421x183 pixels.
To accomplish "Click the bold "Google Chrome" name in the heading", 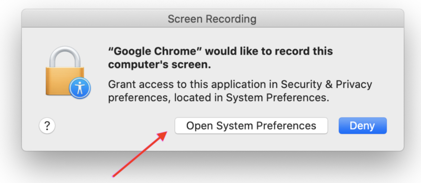I will pyautogui.click(x=156, y=51).
